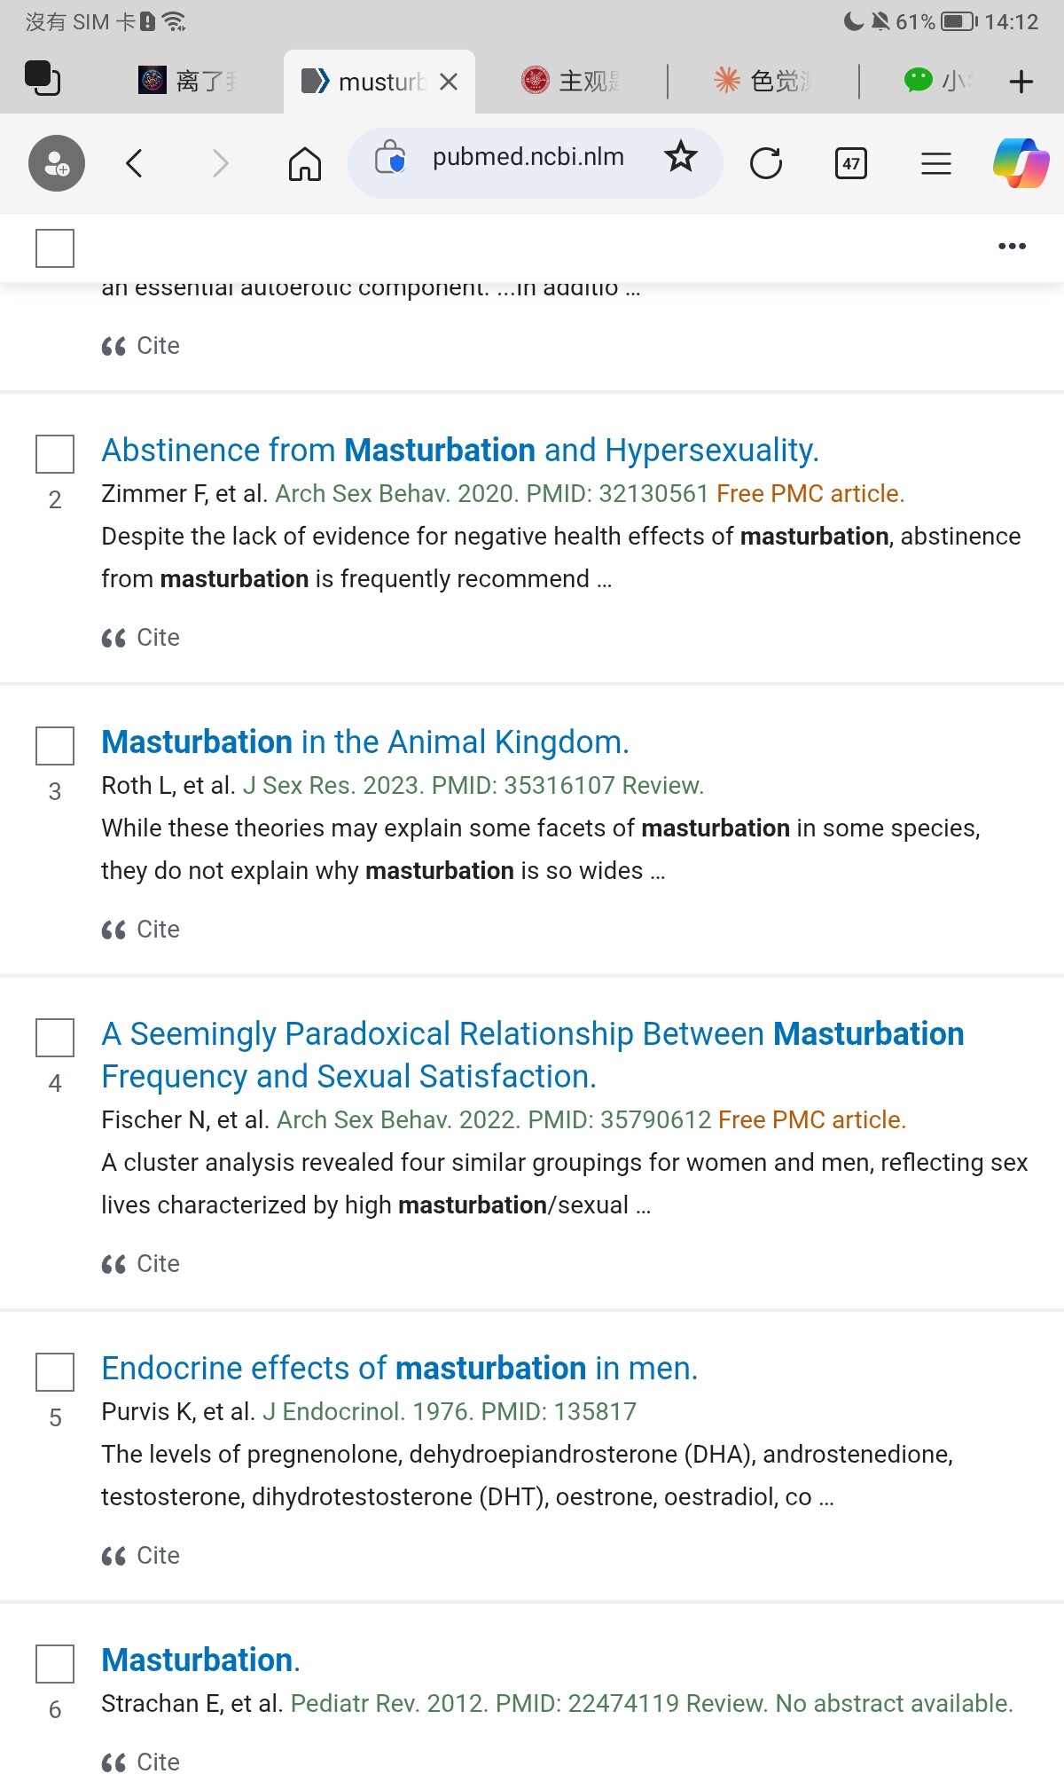Reload the PubMed page
The image size is (1064, 1774).
point(765,163)
